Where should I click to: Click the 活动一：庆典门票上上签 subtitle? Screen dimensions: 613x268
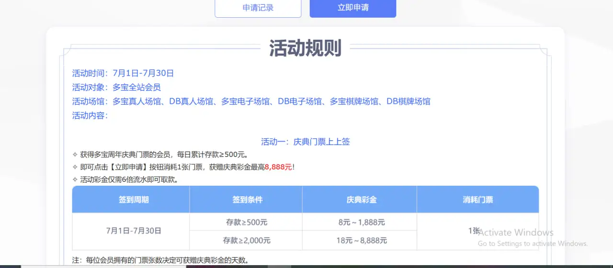point(305,142)
